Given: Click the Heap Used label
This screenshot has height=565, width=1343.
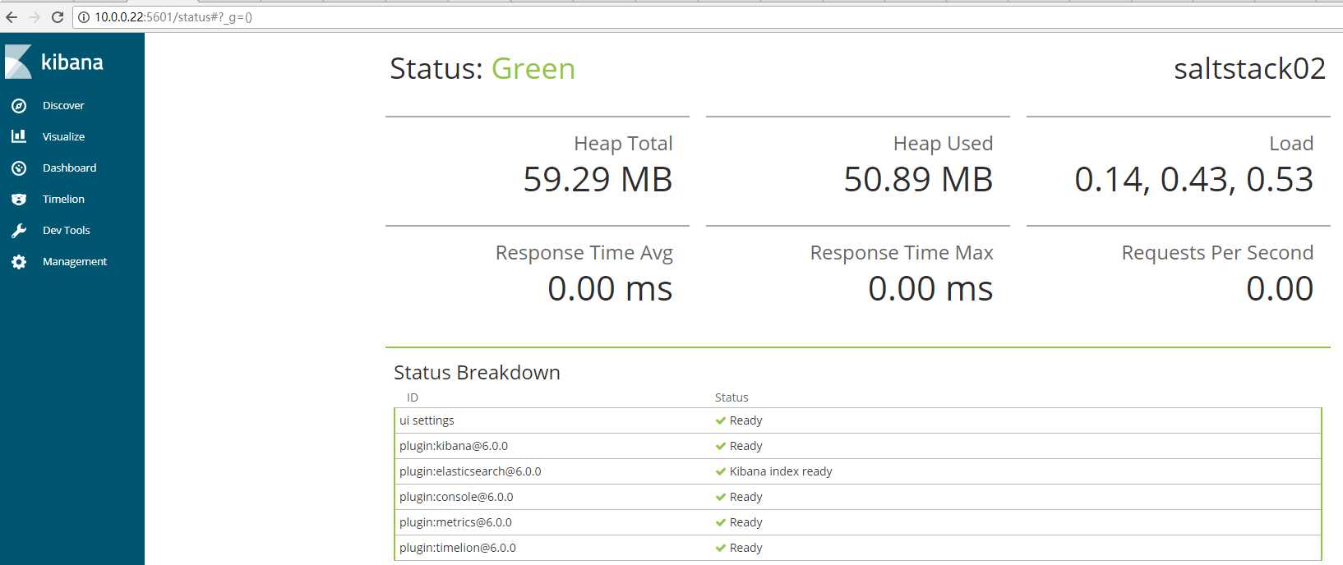Looking at the screenshot, I should point(943,144).
